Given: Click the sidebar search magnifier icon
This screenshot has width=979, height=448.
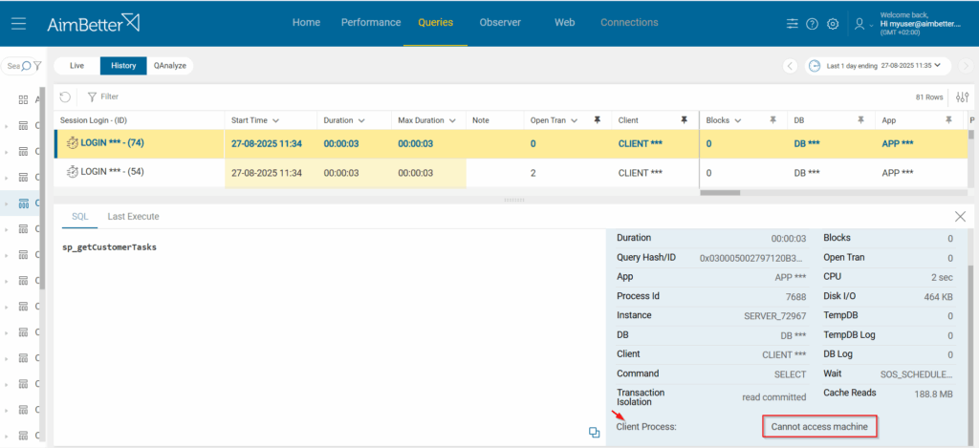Looking at the screenshot, I should pos(26,66).
